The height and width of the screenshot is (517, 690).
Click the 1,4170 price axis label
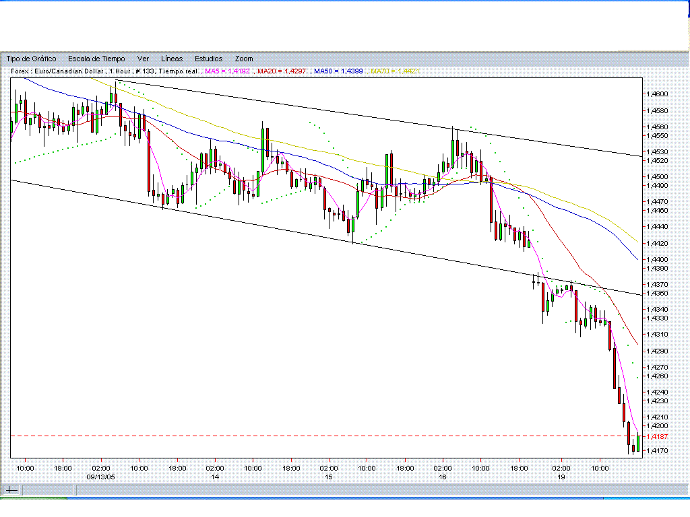click(x=658, y=451)
